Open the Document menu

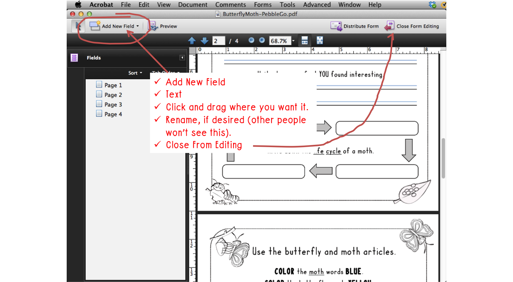coord(193,4)
